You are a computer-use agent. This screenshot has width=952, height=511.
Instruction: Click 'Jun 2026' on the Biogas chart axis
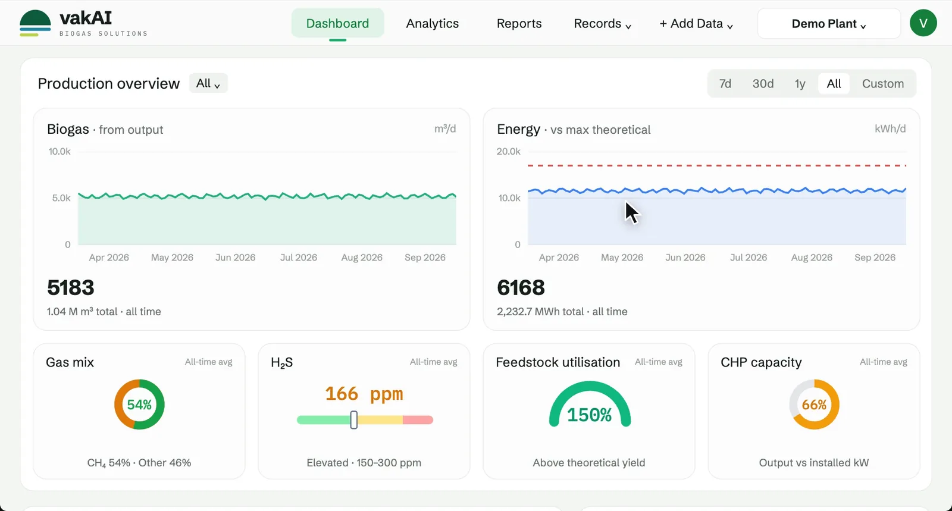pyautogui.click(x=235, y=258)
